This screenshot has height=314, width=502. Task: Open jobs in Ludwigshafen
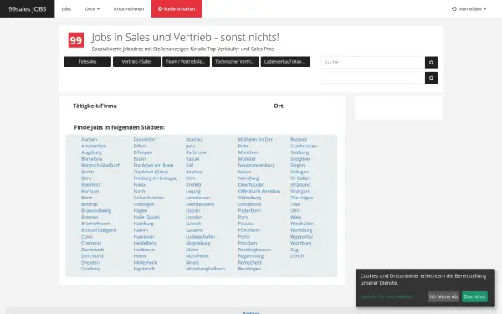[200, 236]
